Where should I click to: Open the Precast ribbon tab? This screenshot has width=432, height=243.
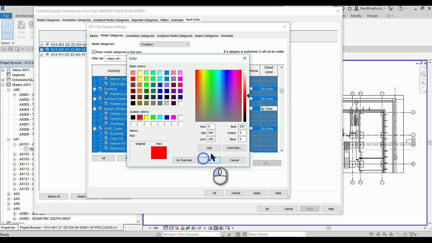coord(372,16)
